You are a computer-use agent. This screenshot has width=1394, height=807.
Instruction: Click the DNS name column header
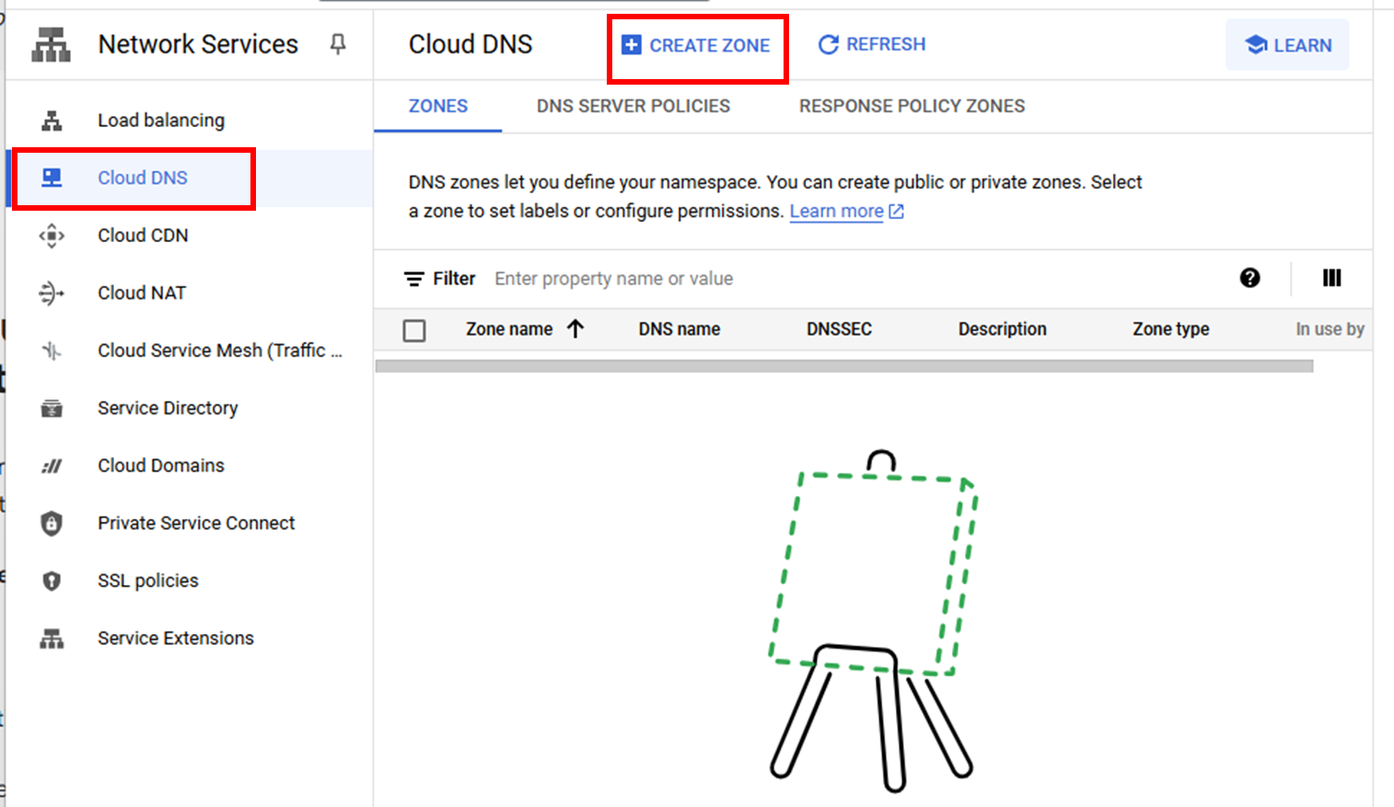click(680, 329)
